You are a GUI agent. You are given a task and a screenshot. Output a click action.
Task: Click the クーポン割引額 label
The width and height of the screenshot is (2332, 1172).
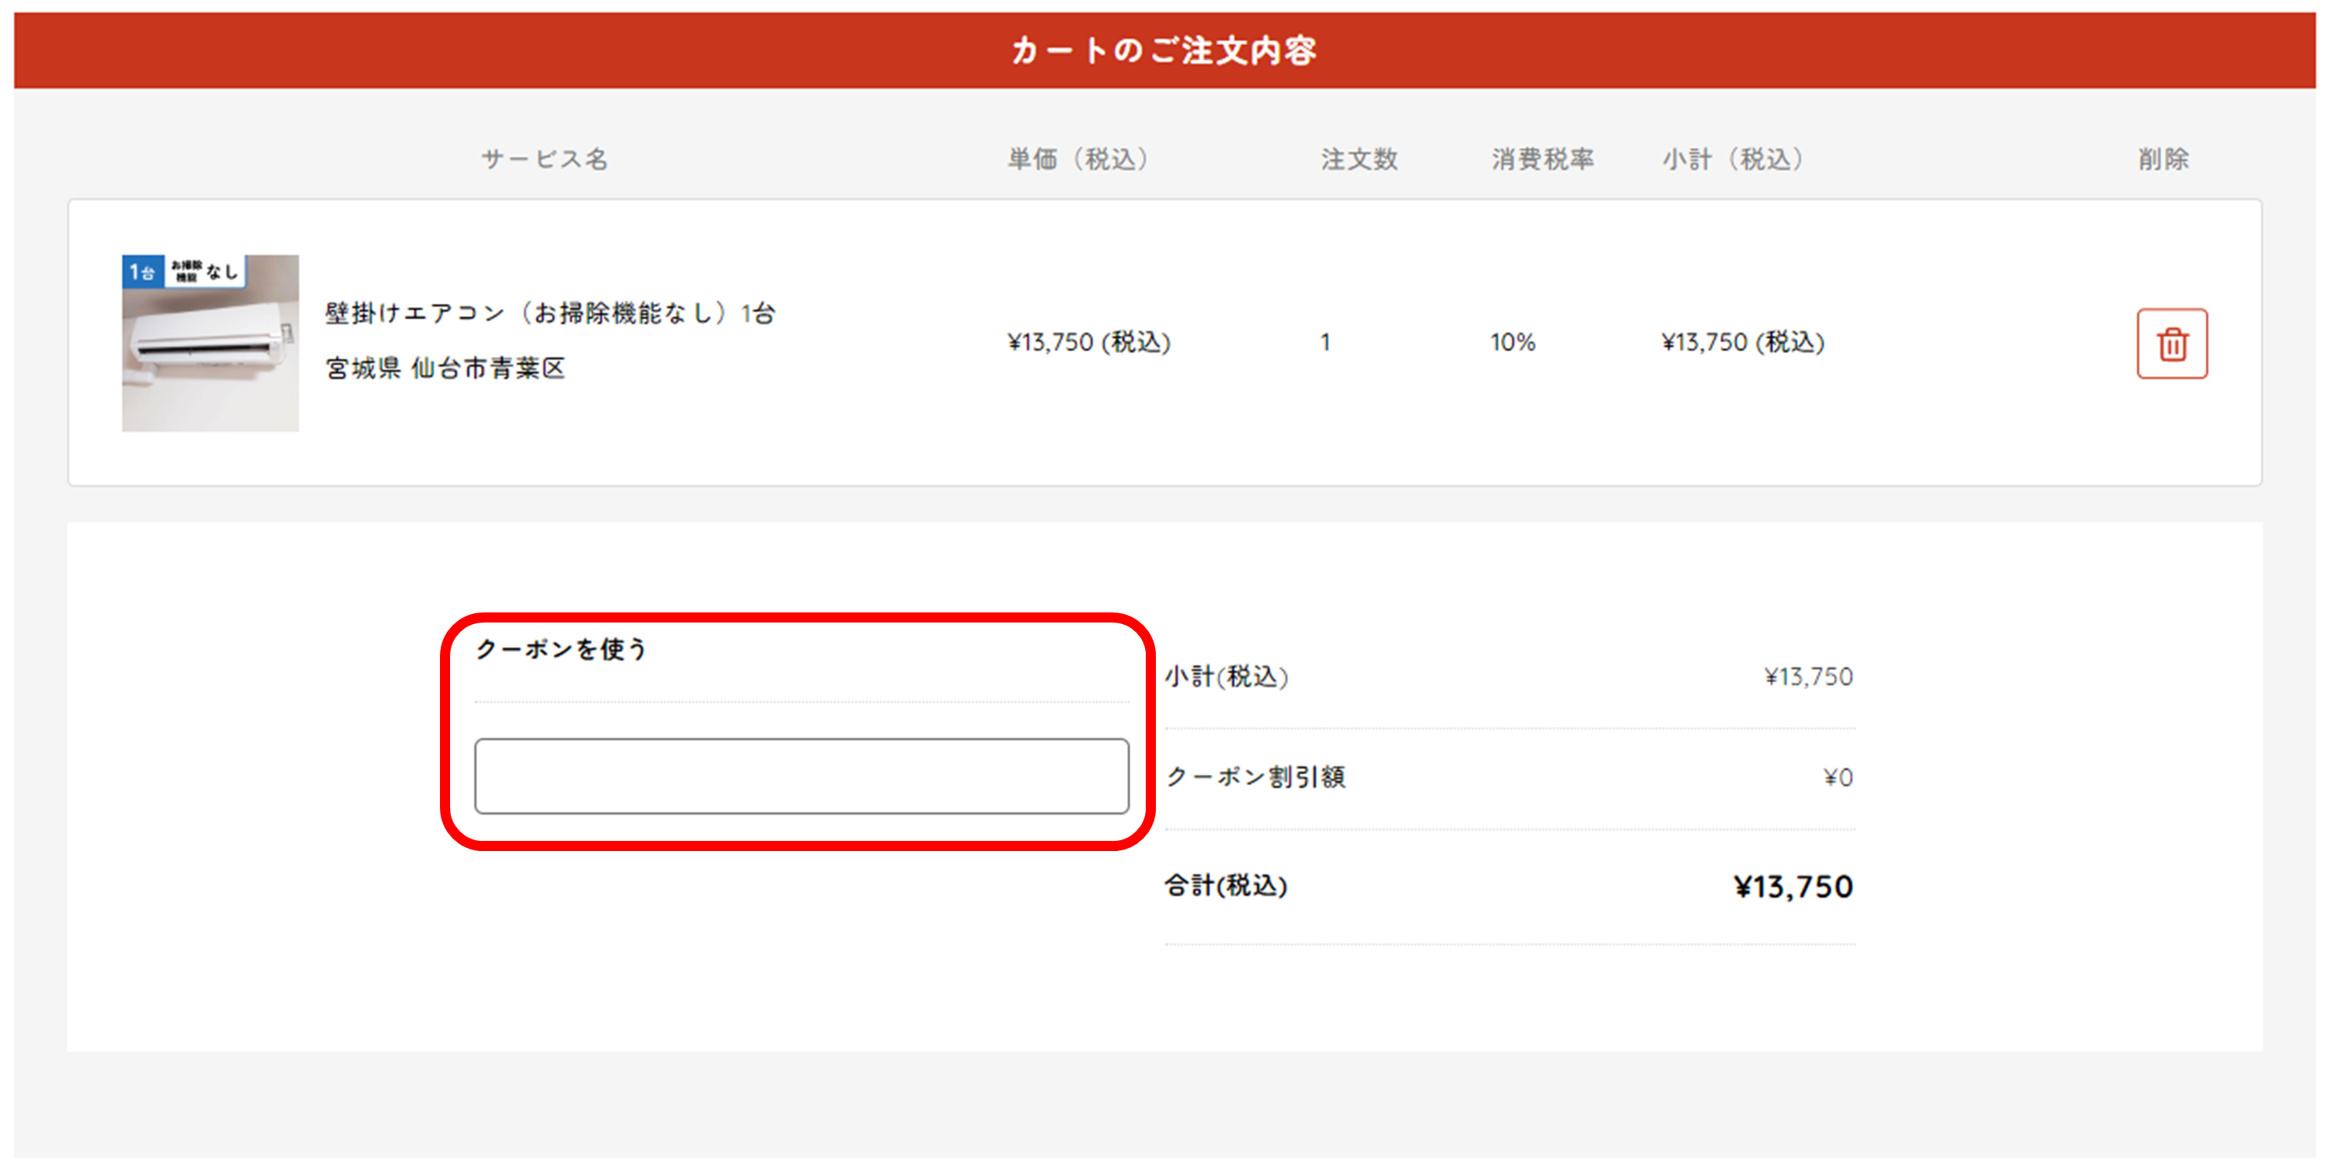[x=1255, y=776]
